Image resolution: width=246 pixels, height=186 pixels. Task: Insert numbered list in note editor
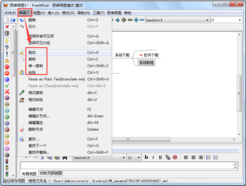coord(216,157)
